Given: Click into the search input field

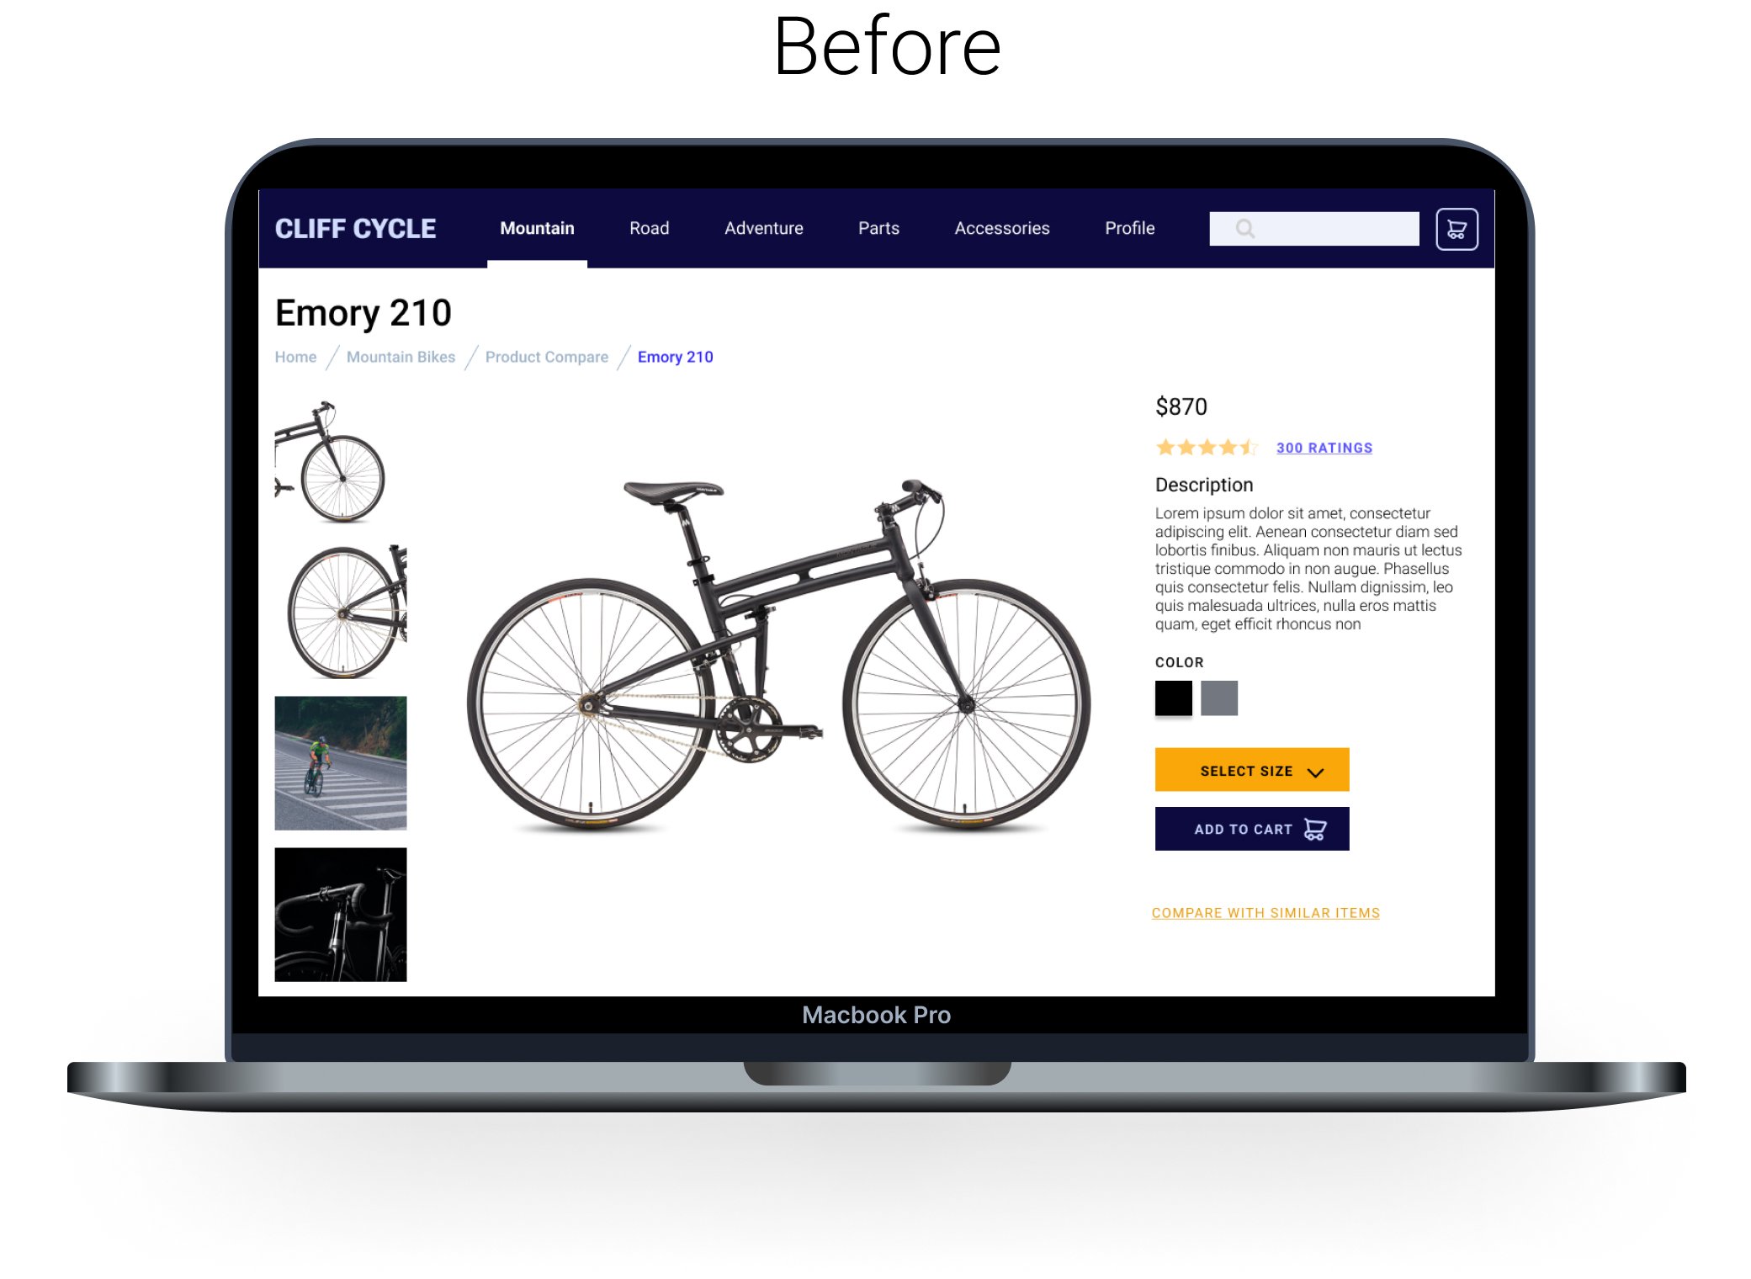Looking at the screenshot, I should click(1313, 229).
